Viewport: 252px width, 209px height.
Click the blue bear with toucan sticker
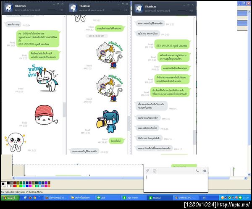point(108,121)
